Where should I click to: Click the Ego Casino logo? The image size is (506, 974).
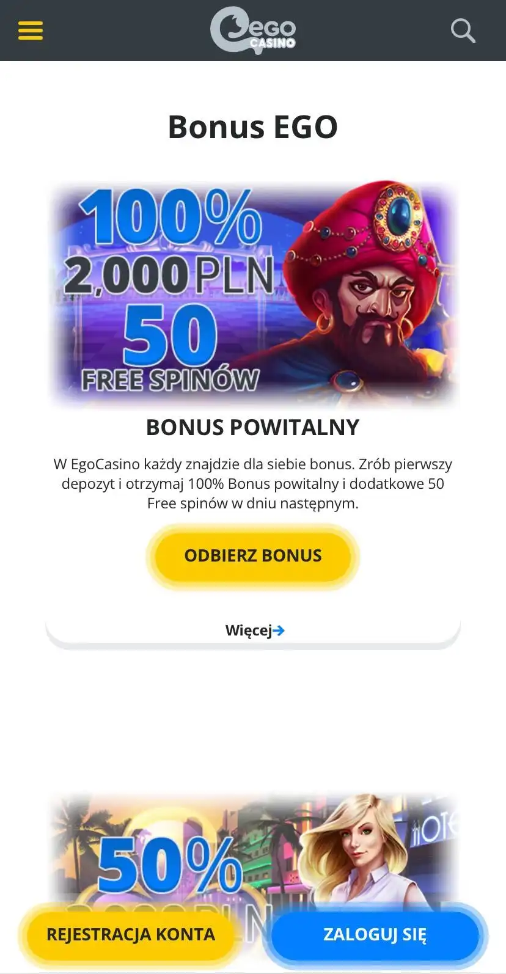point(253,30)
